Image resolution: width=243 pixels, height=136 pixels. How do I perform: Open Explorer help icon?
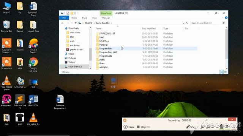(x=226, y=18)
